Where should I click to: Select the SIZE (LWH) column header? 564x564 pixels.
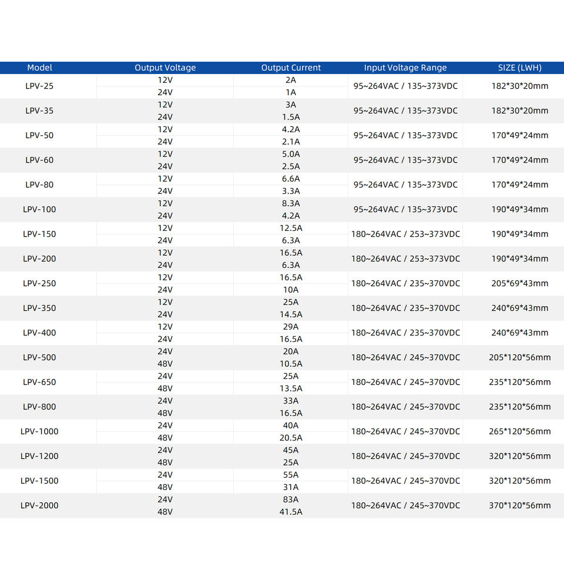520,68
